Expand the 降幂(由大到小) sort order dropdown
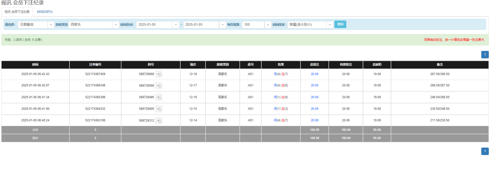 pos(330,25)
